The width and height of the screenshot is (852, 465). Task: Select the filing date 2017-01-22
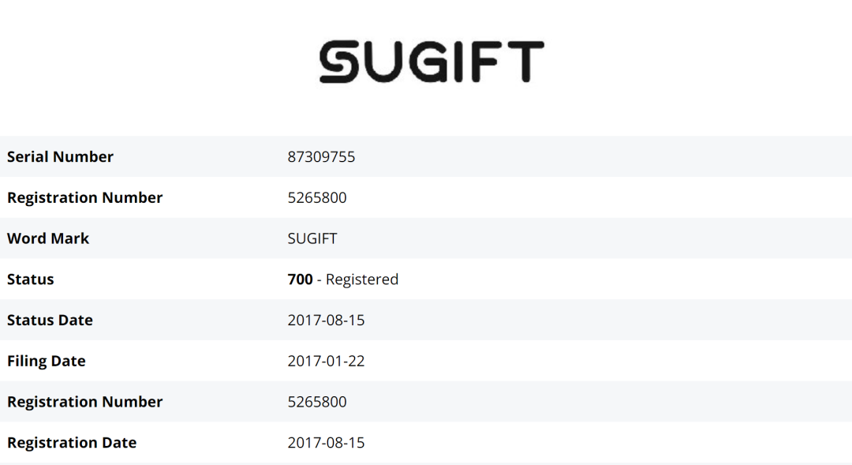[326, 361]
